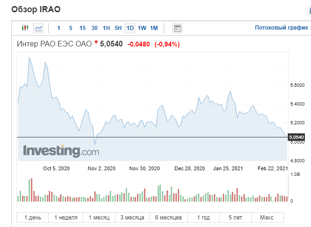Image resolution: width=311 pixels, height=227 pixels.
Task: Select the 30 minute interval
Action: coord(95,28)
